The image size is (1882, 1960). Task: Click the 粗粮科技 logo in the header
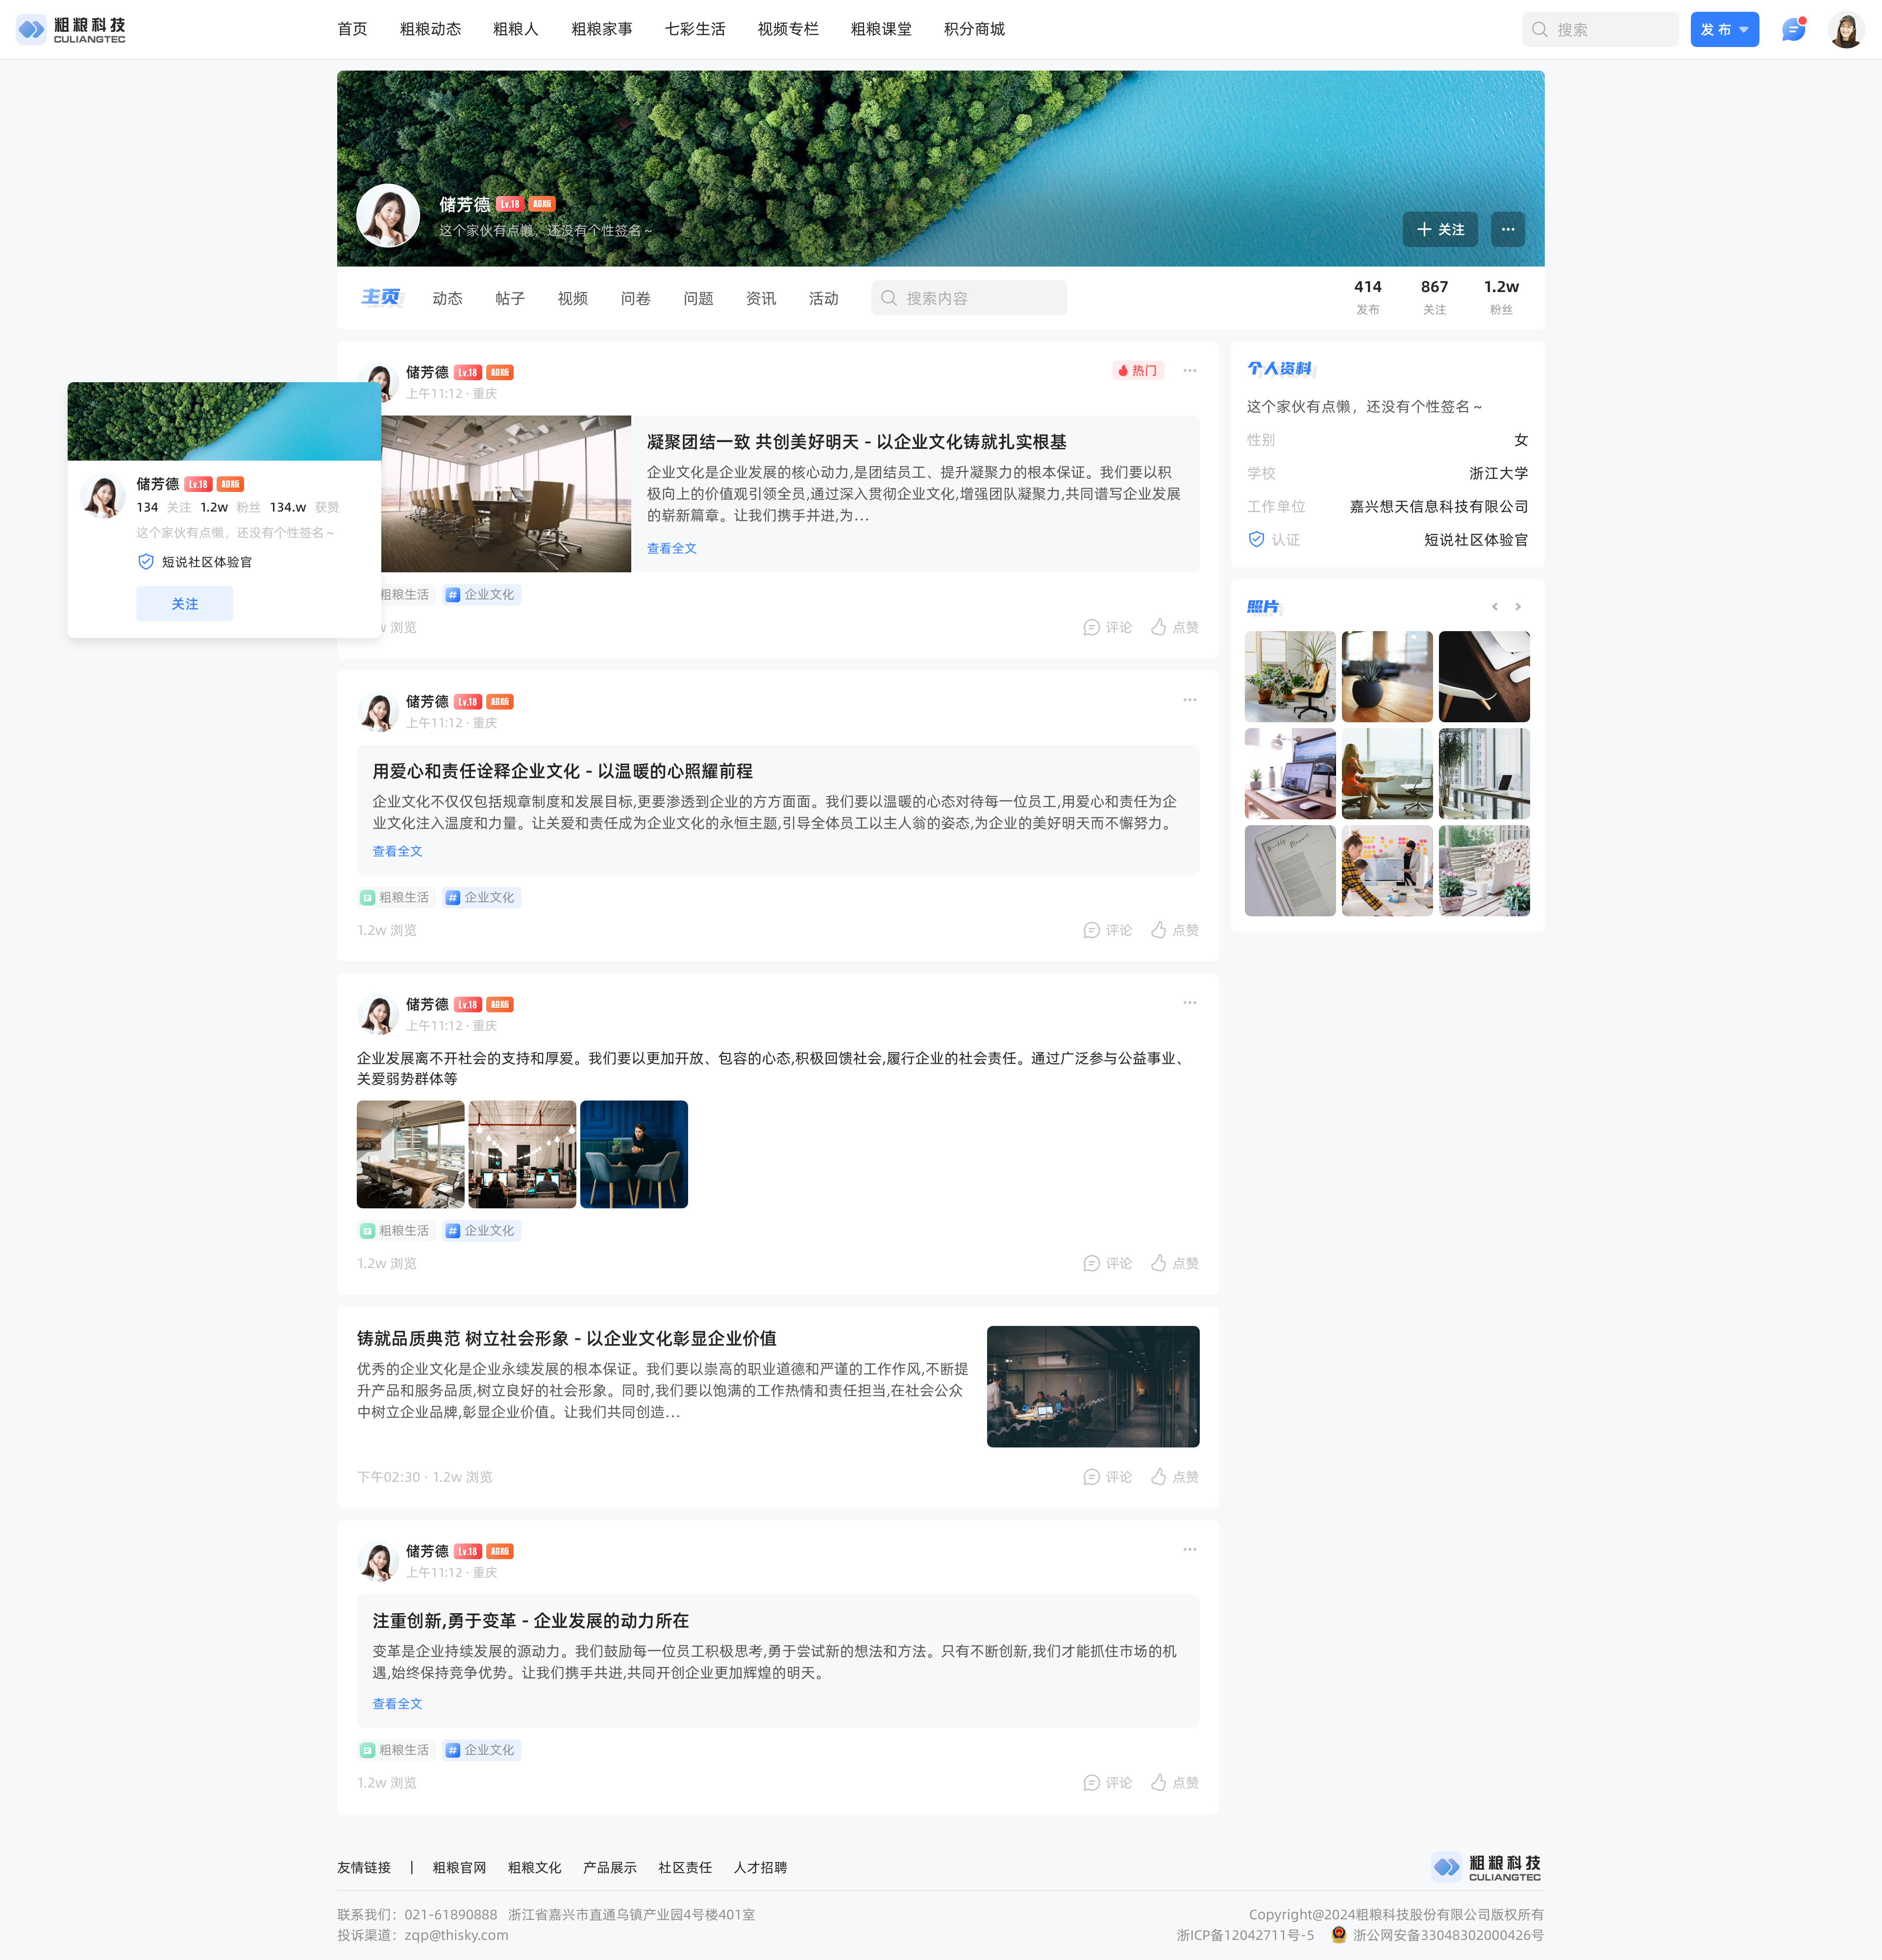tap(71, 30)
